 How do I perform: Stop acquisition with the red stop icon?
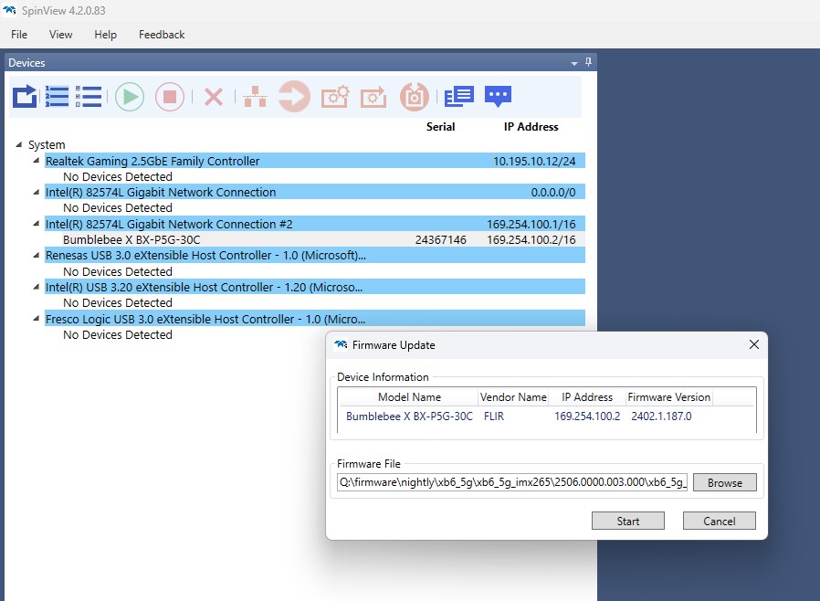click(170, 97)
